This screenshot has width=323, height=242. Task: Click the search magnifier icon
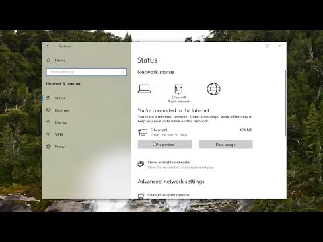click(x=122, y=72)
